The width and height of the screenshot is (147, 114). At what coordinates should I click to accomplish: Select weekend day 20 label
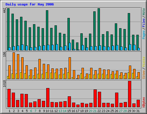tap(90, 111)
